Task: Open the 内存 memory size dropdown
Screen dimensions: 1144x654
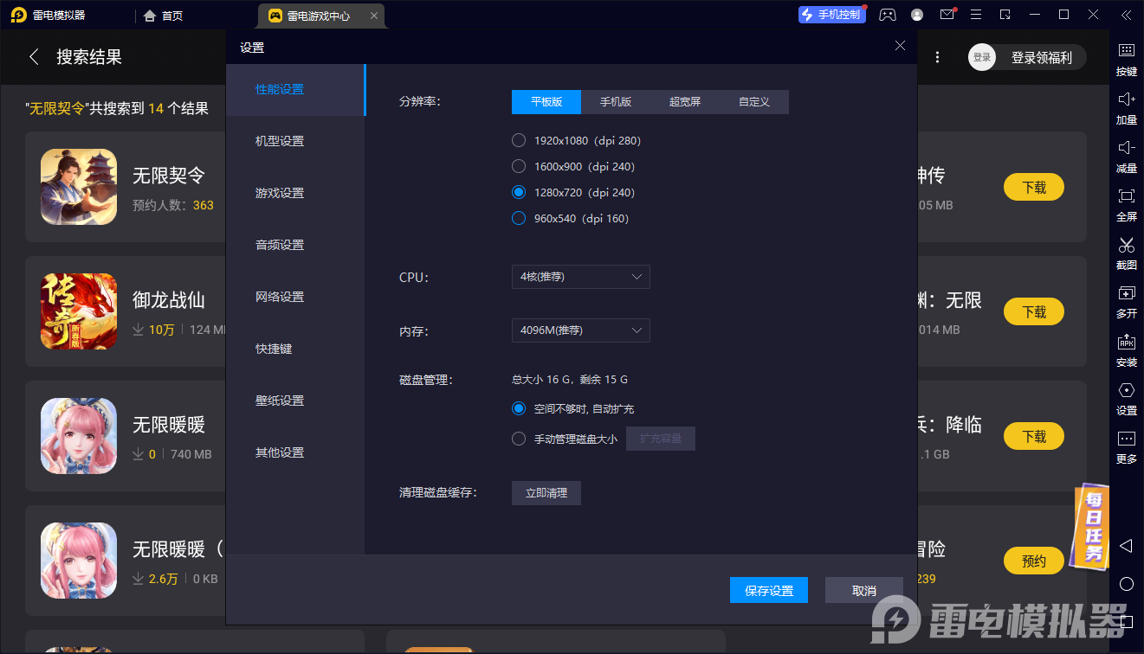Action: click(x=580, y=330)
